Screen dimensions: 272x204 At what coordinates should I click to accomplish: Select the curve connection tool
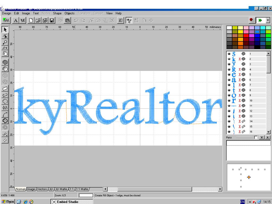[x=5, y=114]
